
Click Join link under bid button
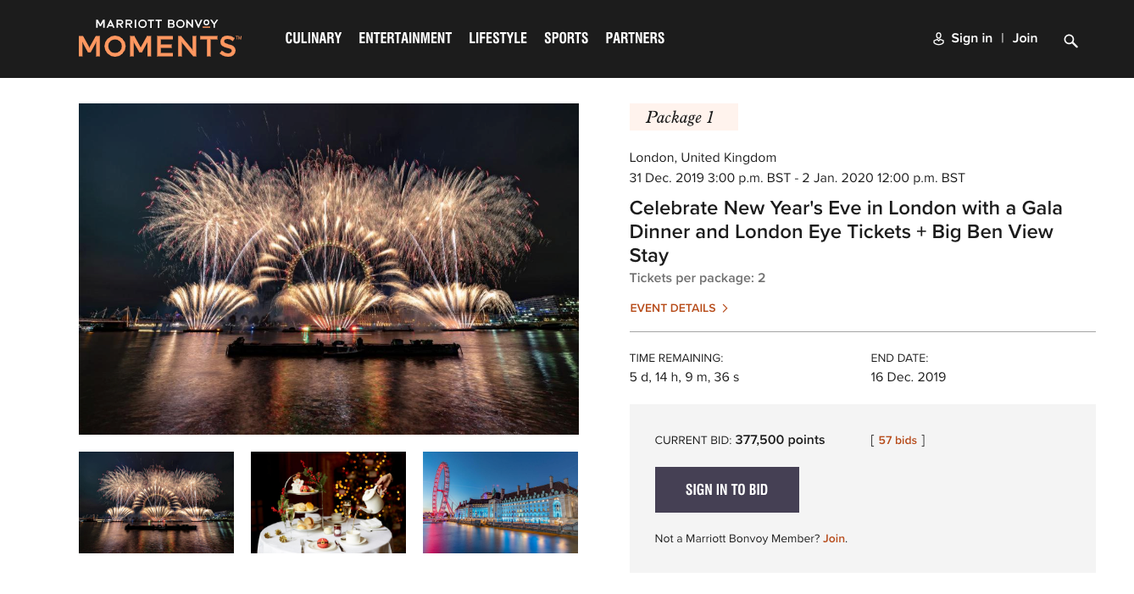coord(834,539)
